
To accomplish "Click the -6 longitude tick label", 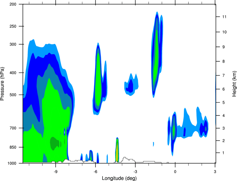I will (95, 172).
